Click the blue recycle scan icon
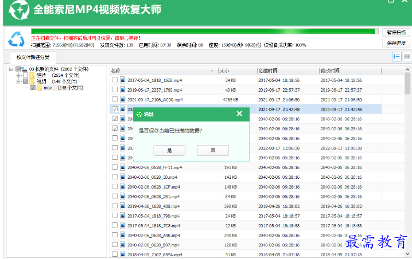 pos(16,39)
